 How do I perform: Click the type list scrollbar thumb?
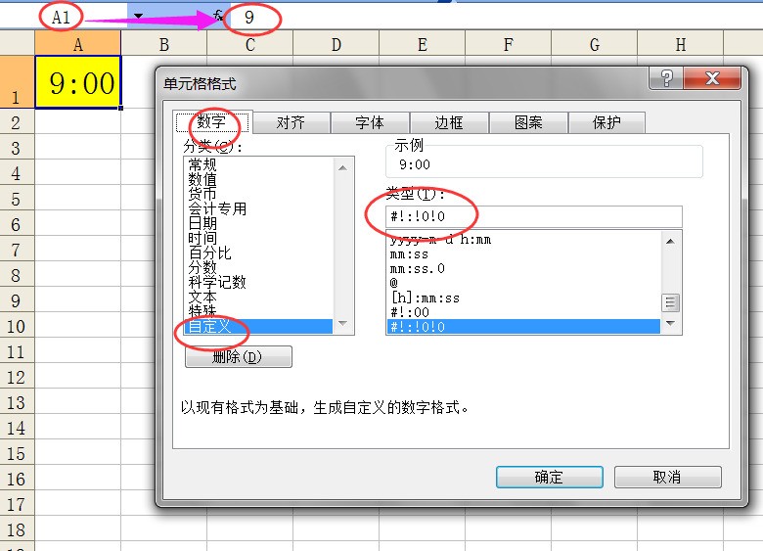point(670,302)
